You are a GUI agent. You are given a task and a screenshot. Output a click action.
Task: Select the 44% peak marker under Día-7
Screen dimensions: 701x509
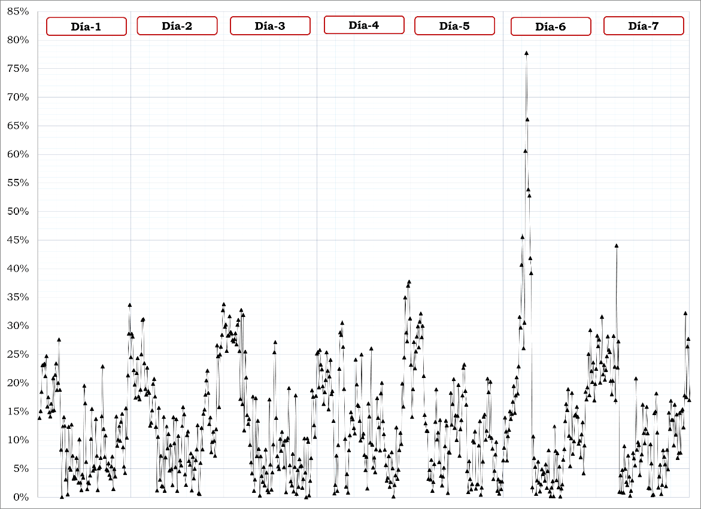(x=616, y=245)
